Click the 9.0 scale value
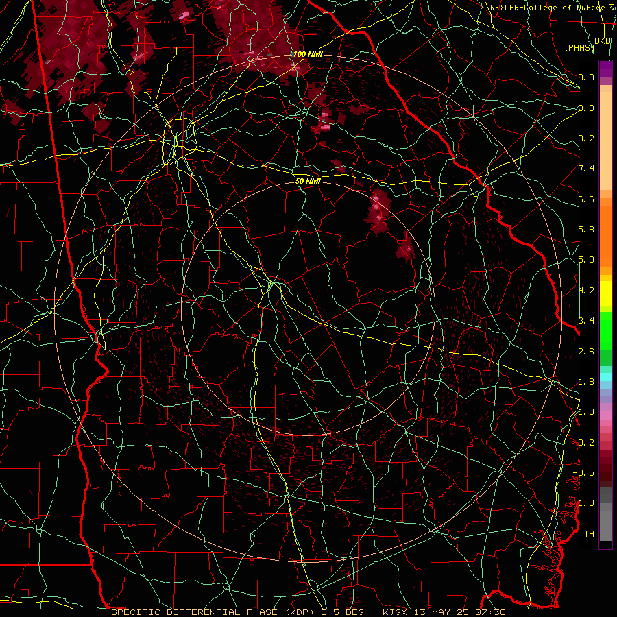Viewport: 617px width, 617px height. tap(586, 108)
